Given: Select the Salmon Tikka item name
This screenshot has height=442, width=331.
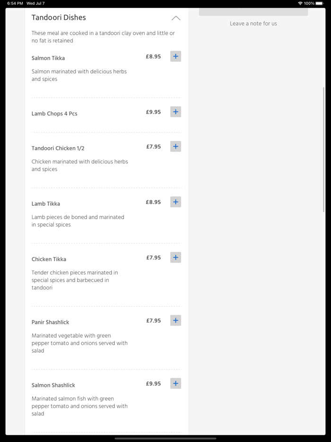Looking at the screenshot, I should pyautogui.click(x=48, y=58).
